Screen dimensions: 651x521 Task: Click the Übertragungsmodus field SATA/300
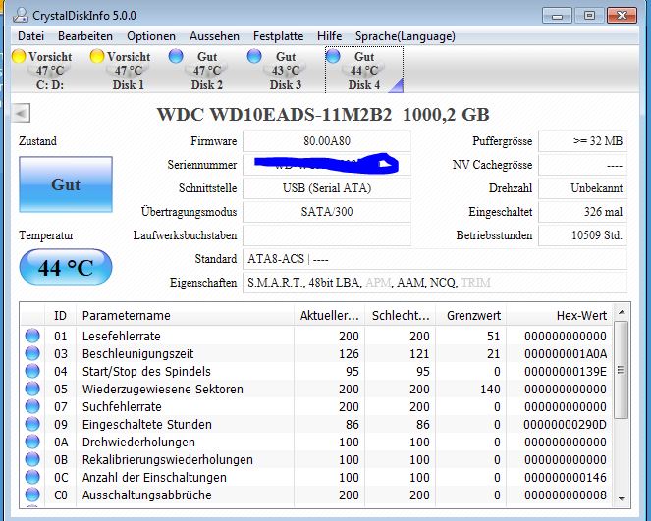point(327,212)
